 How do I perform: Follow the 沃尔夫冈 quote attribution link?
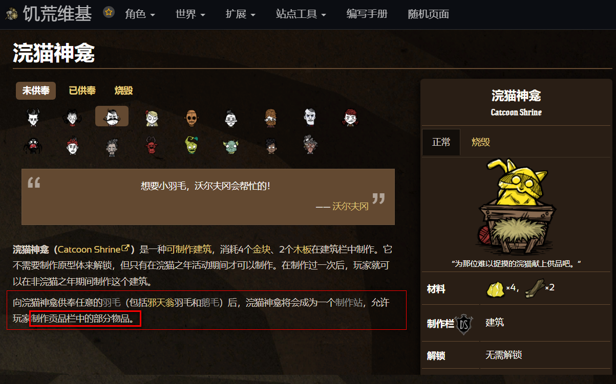click(x=350, y=207)
